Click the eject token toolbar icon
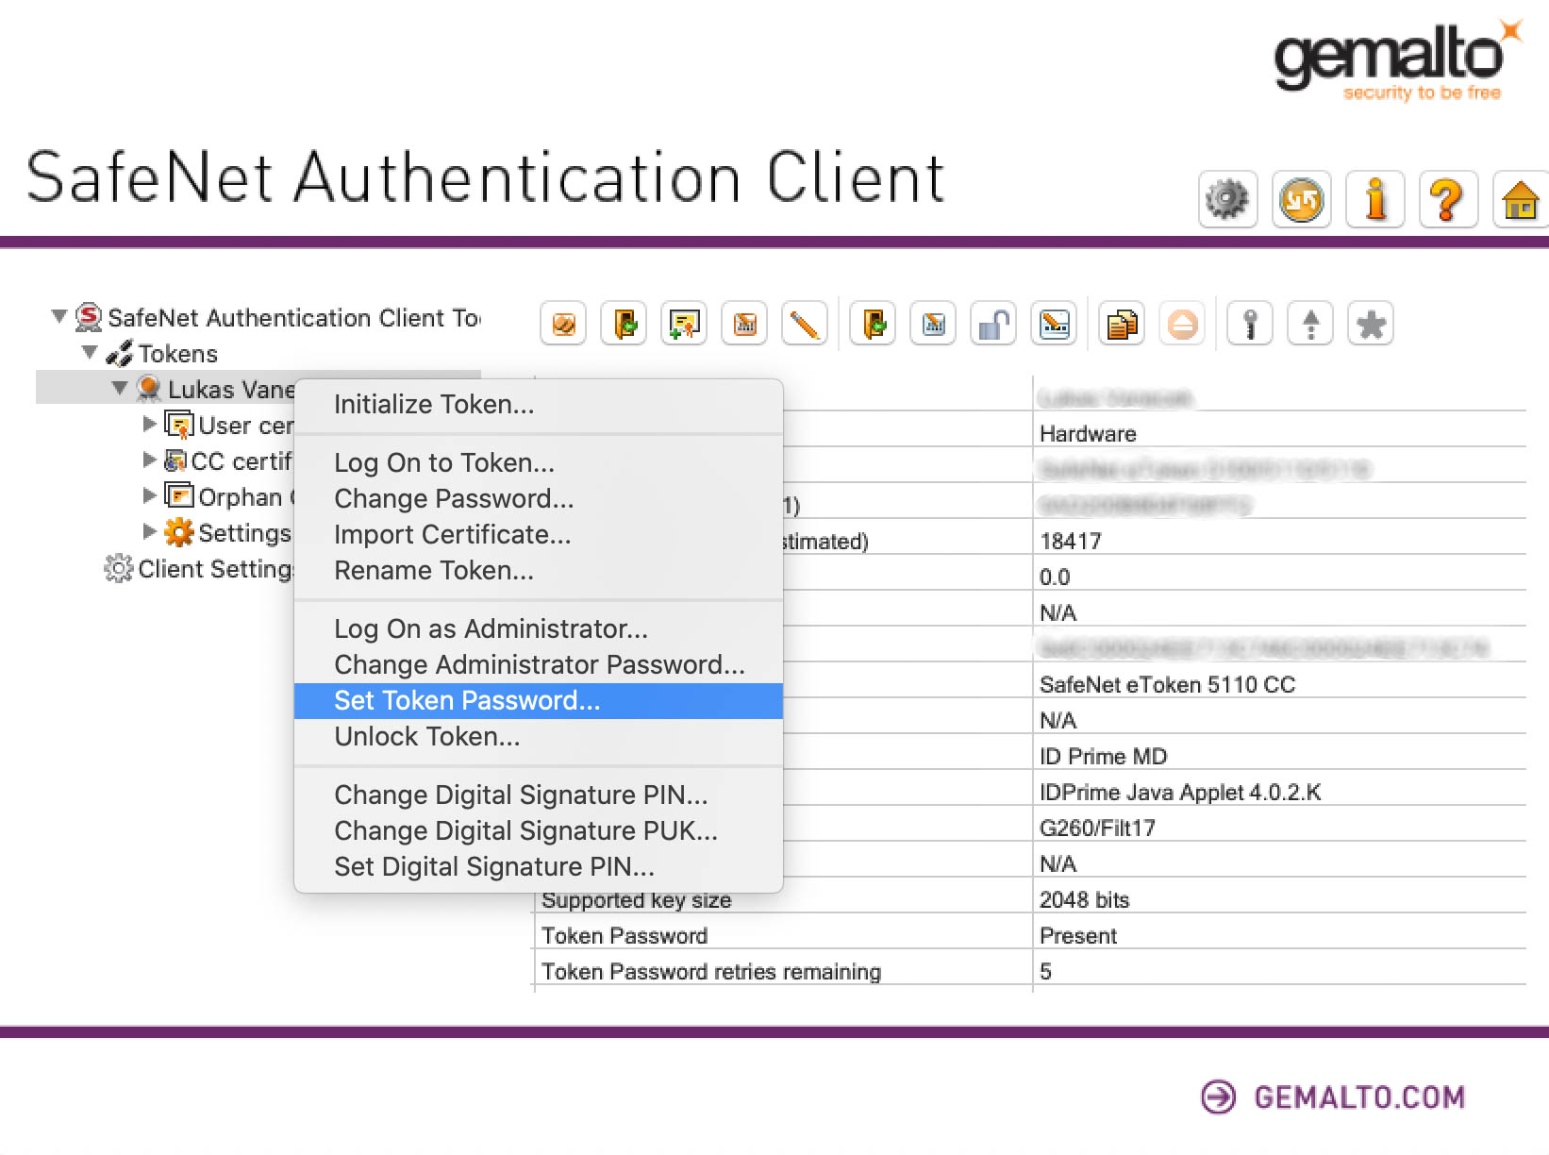1549x1155 pixels. [1182, 323]
